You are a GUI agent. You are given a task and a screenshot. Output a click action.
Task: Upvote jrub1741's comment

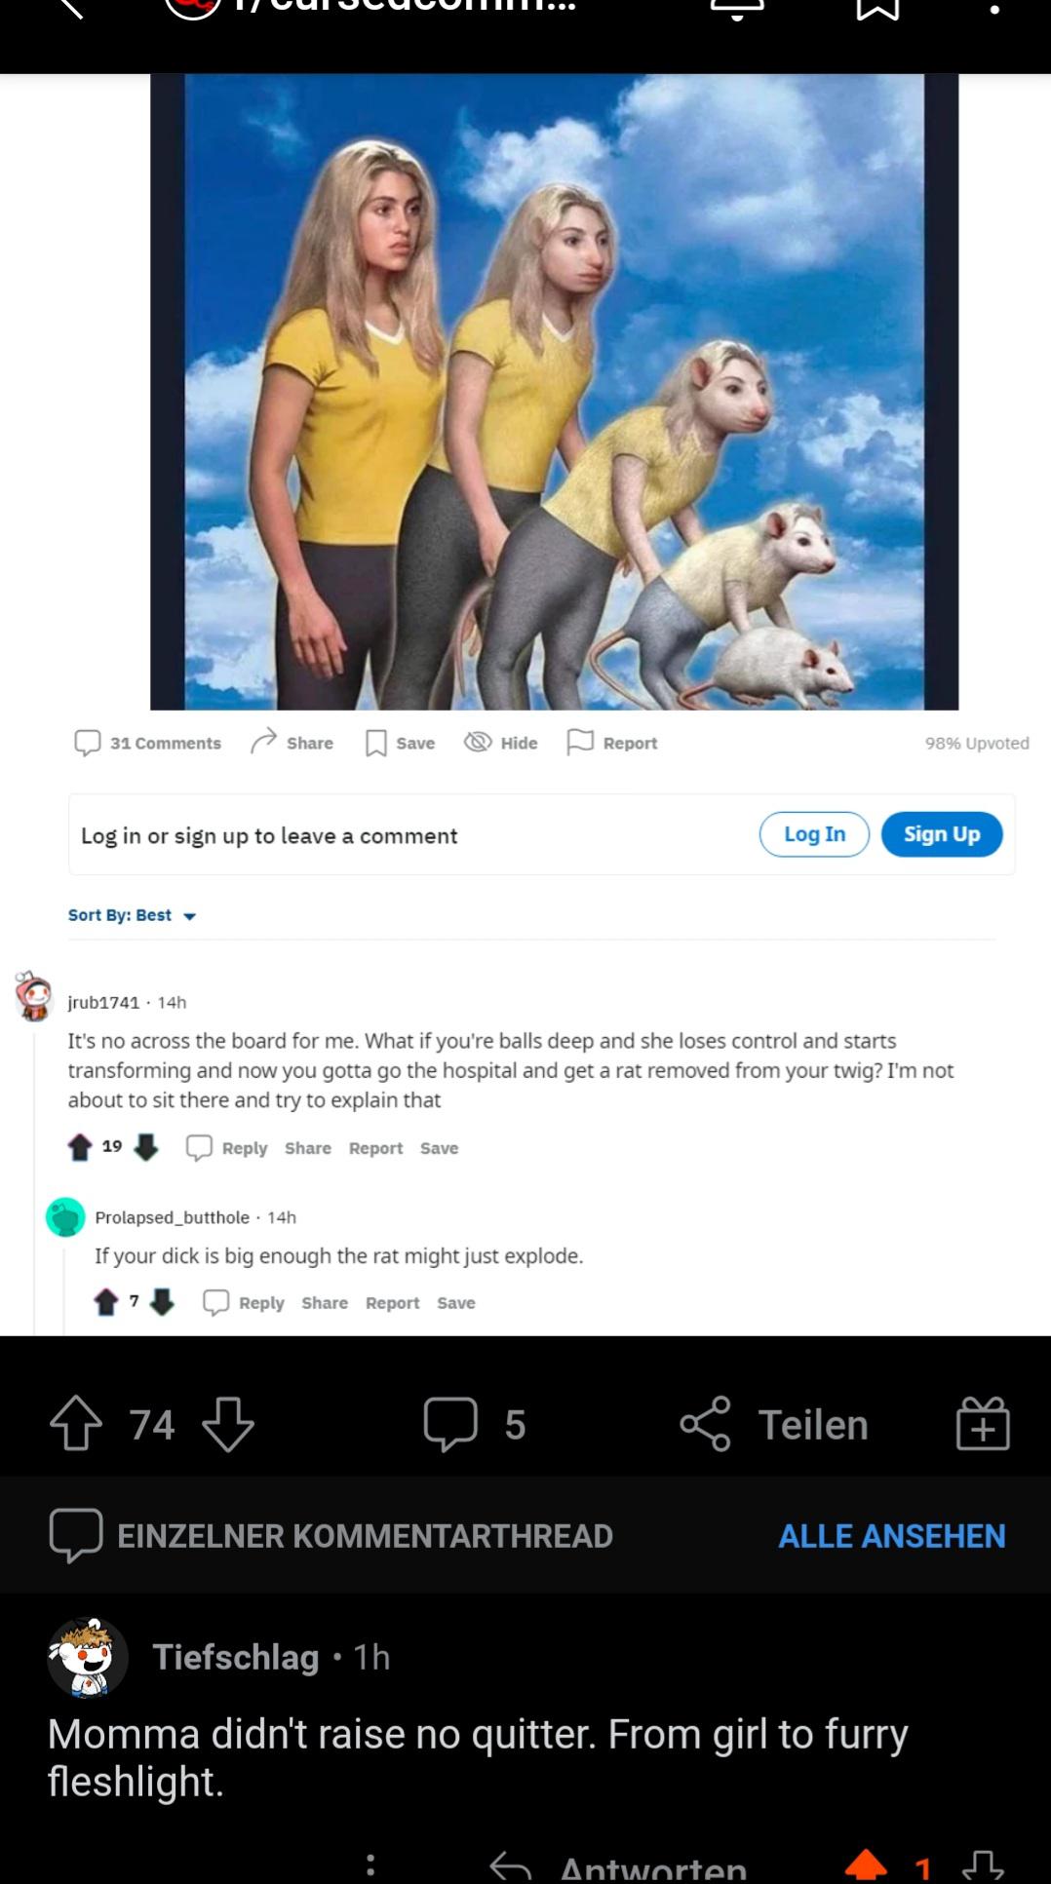pyautogui.click(x=80, y=1147)
